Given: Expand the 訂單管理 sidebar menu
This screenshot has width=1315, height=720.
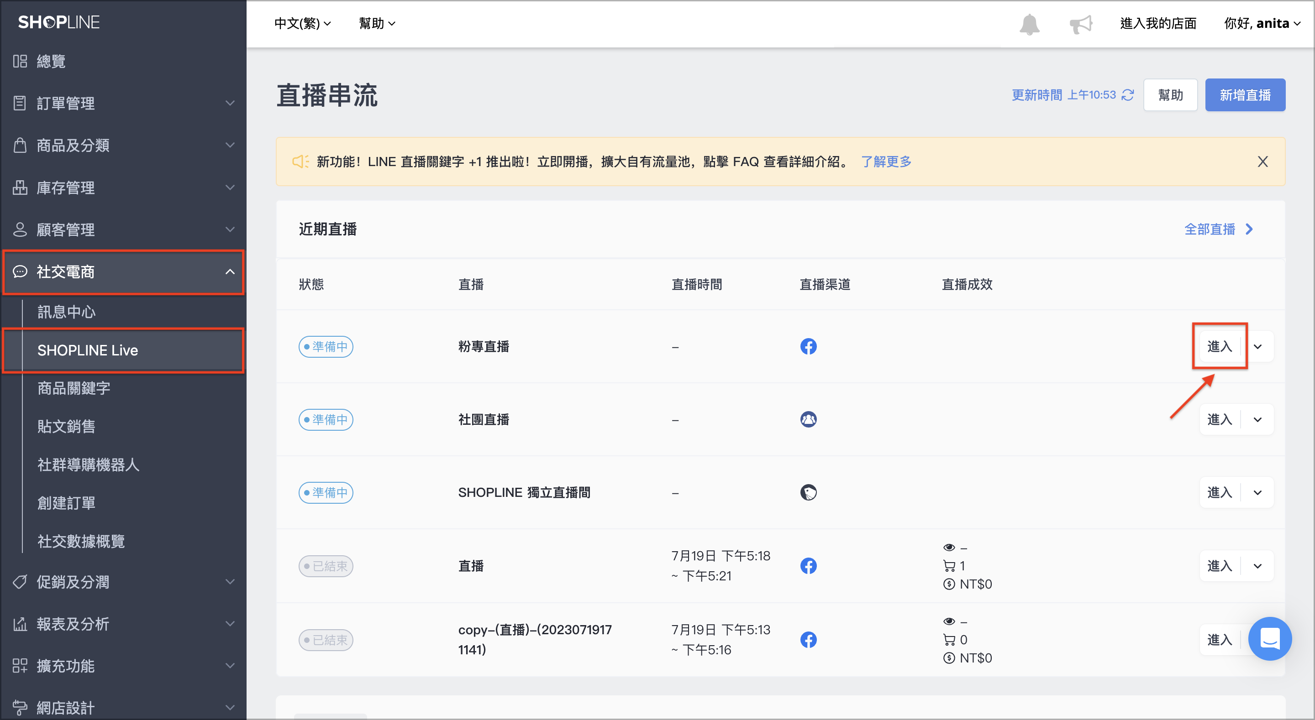Looking at the screenshot, I should click(x=230, y=103).
